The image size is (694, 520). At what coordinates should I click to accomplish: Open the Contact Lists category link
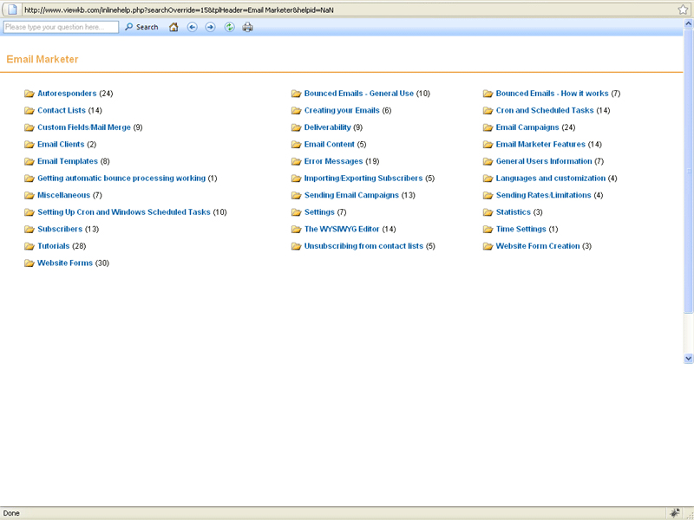click(x=62, y=110)
